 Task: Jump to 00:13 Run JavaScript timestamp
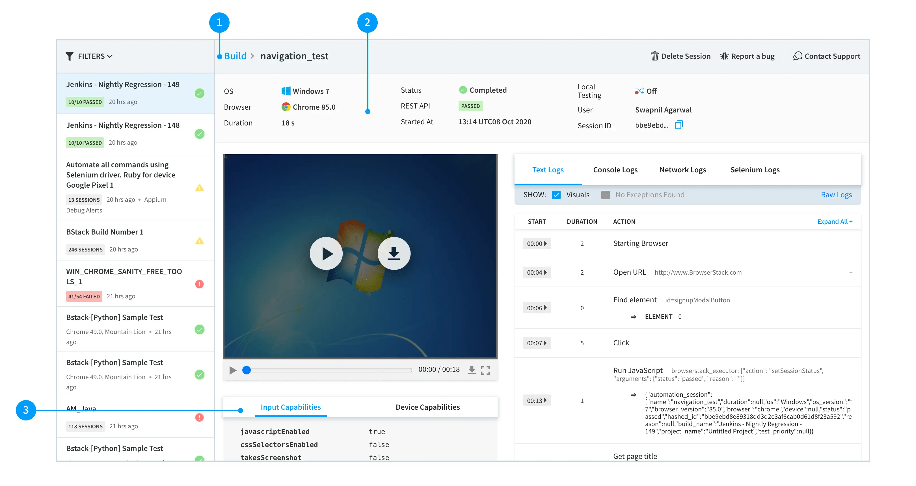coord(537,400)
